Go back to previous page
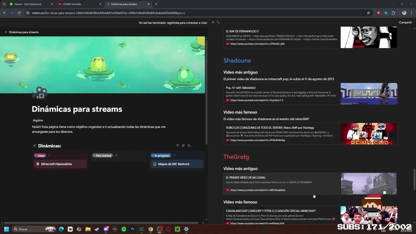This screenshot has width=416, height=234. [4, 13]
